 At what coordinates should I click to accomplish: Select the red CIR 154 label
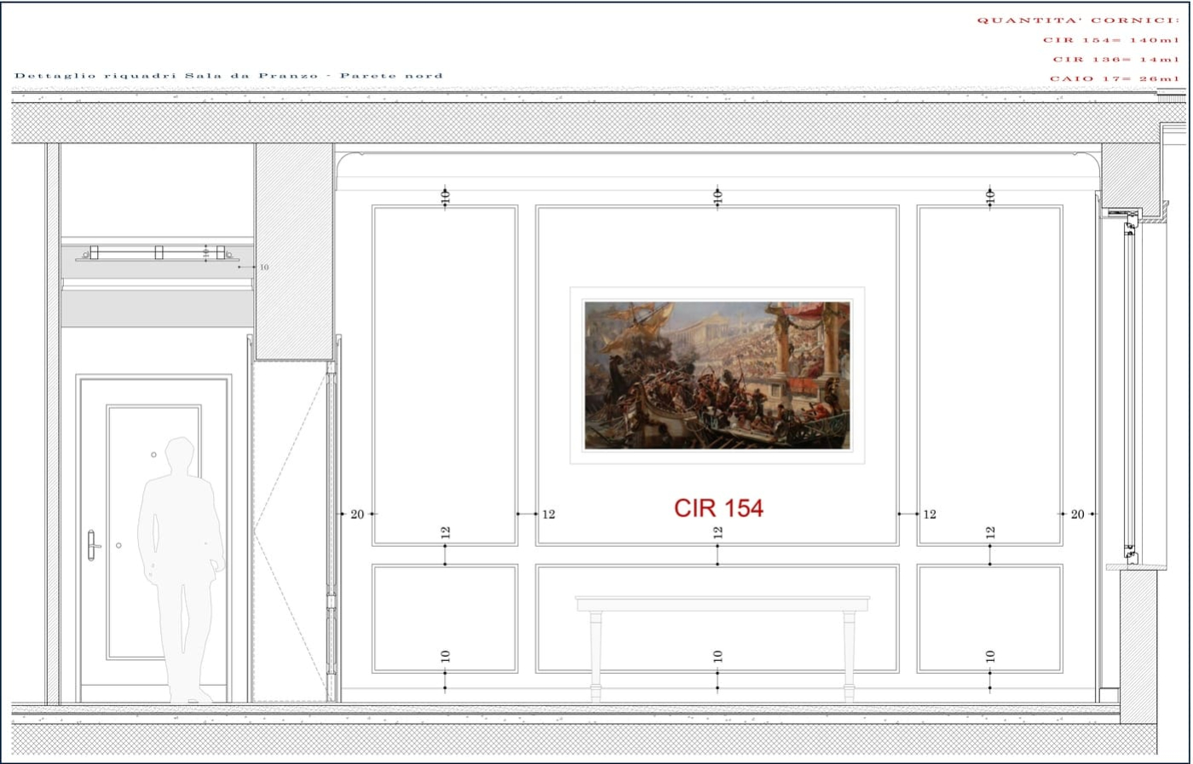718,508
